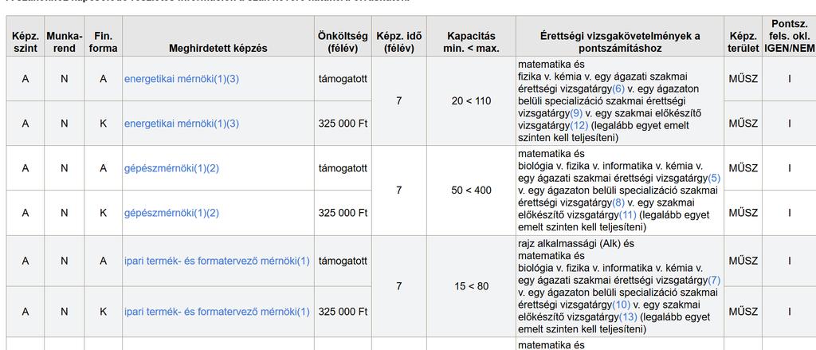This screenshot has height=350, width=816.
Task: Click the 20 < 110 capacity cell
Action: coord(471,101)
